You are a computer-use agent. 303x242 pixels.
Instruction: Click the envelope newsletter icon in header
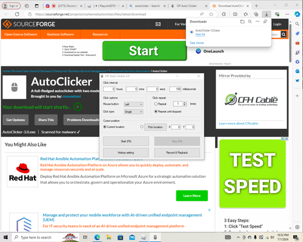pos(158,24)
